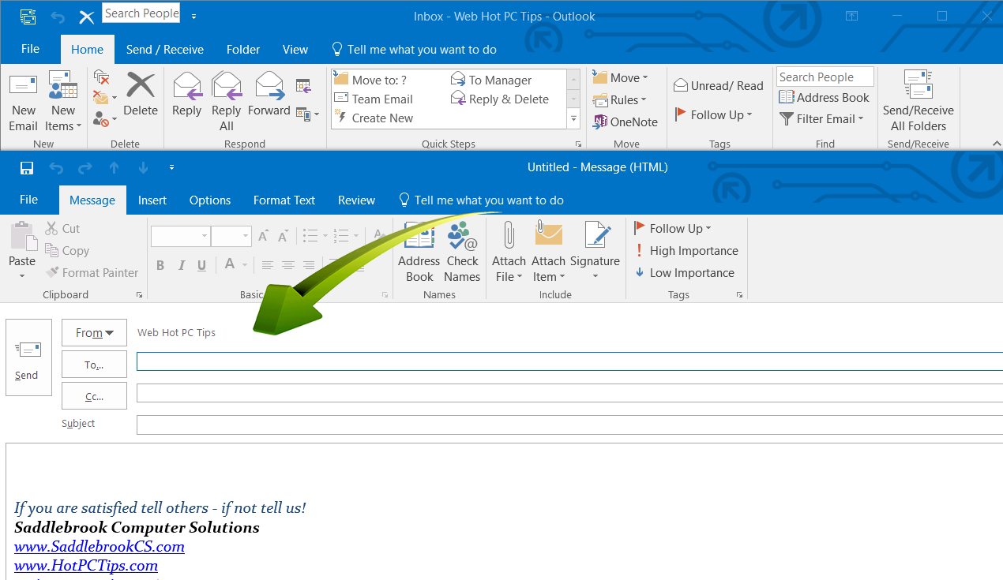Viewport: 1003px width, 580px height.
Task: Open the Format Text tab
Action: pyautogui.click(x=284, y=200)
